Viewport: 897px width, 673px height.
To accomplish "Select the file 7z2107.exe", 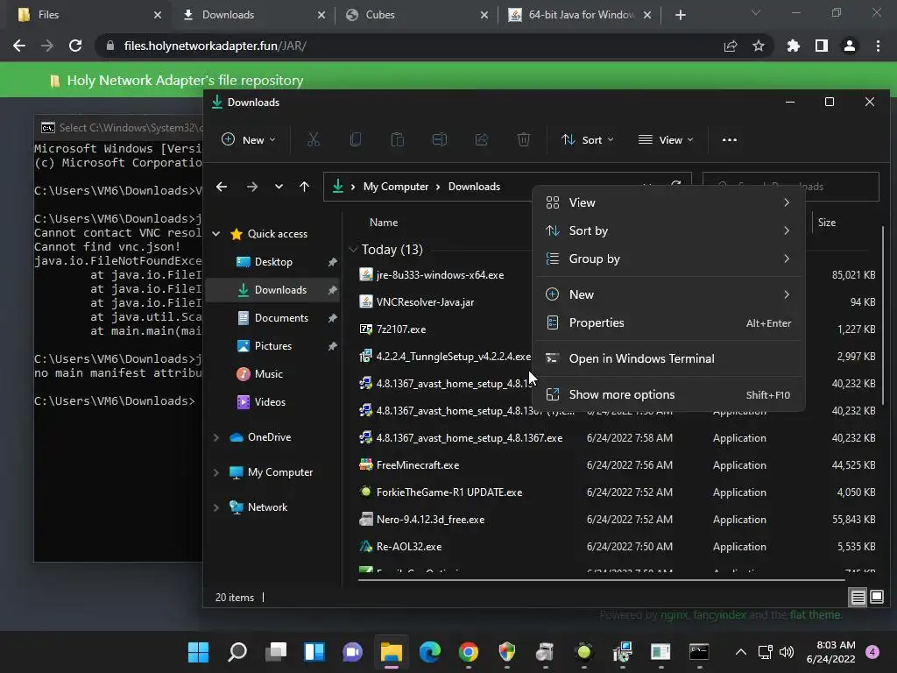I will pos(400,329).
